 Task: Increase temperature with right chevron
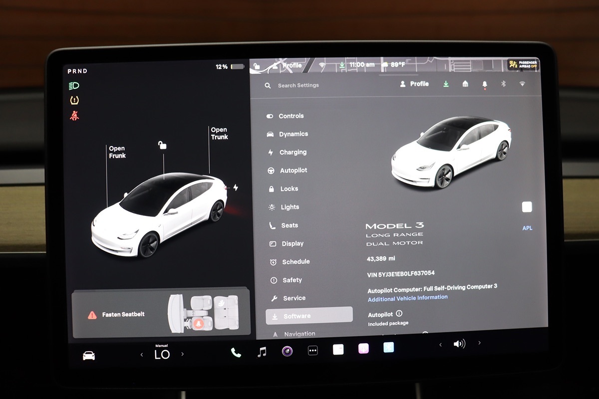tap(182, 354)
